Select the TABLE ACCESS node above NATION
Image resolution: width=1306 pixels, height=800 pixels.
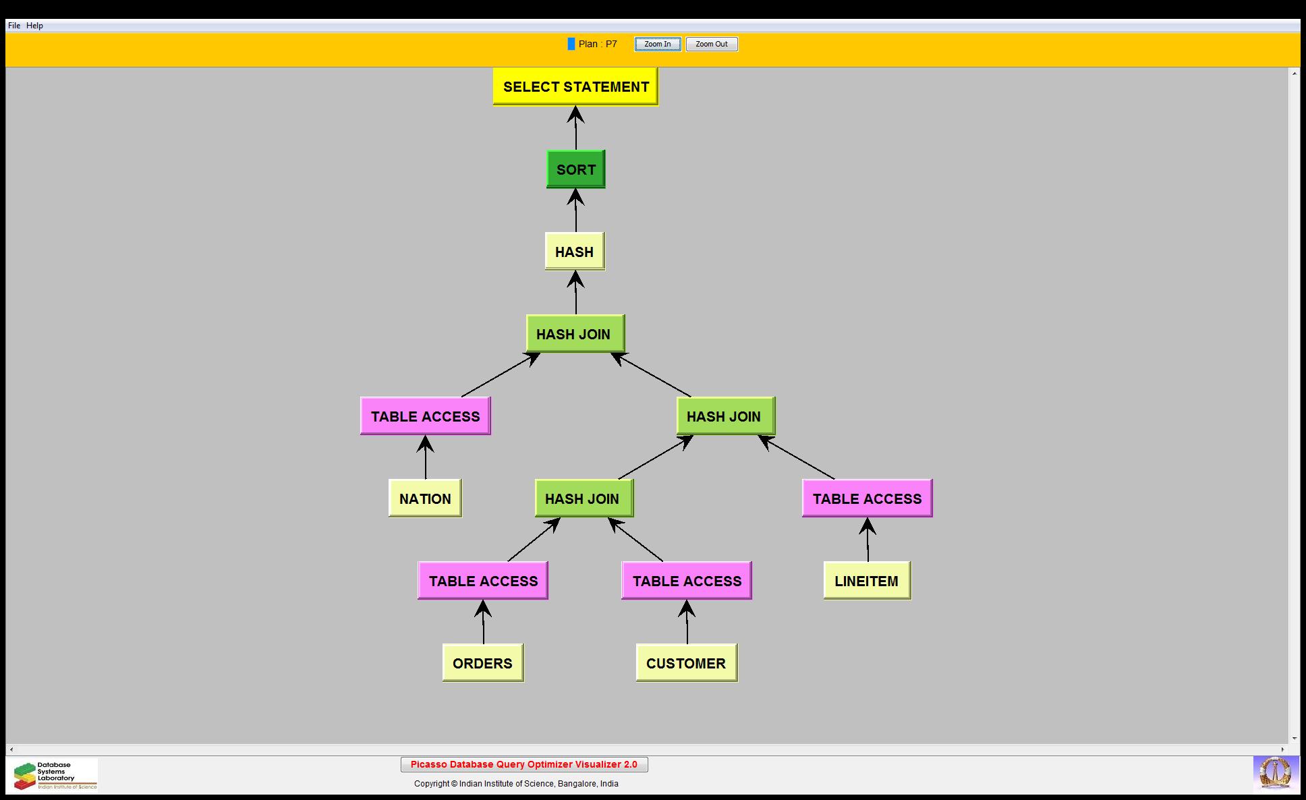coord(425,416)
